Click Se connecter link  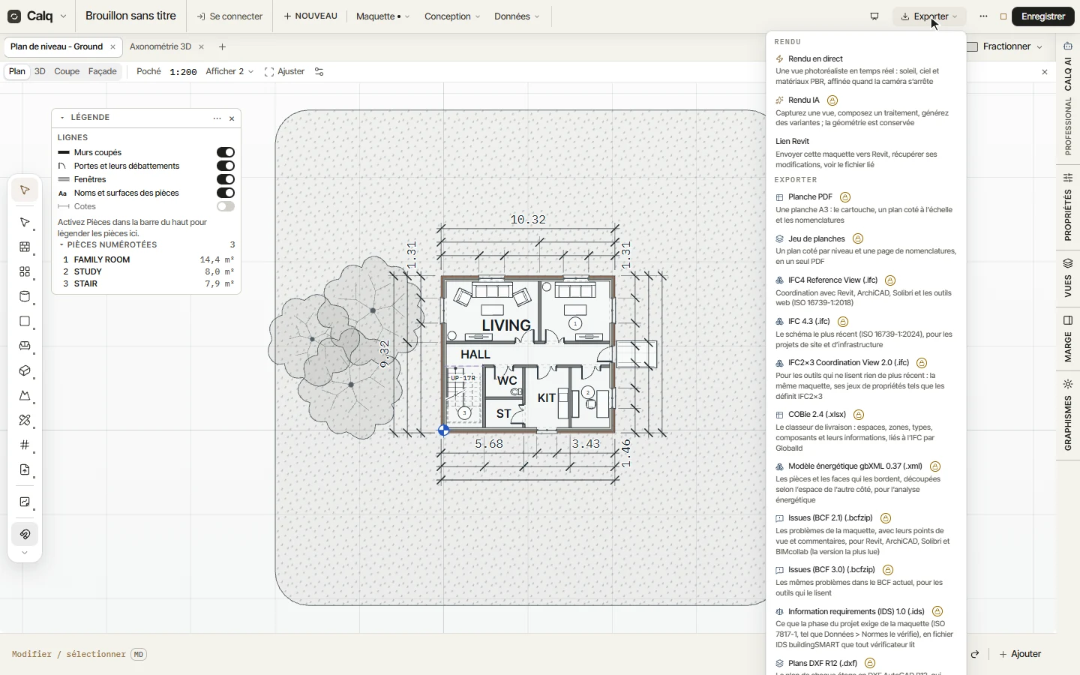click(x=229, y=16)
